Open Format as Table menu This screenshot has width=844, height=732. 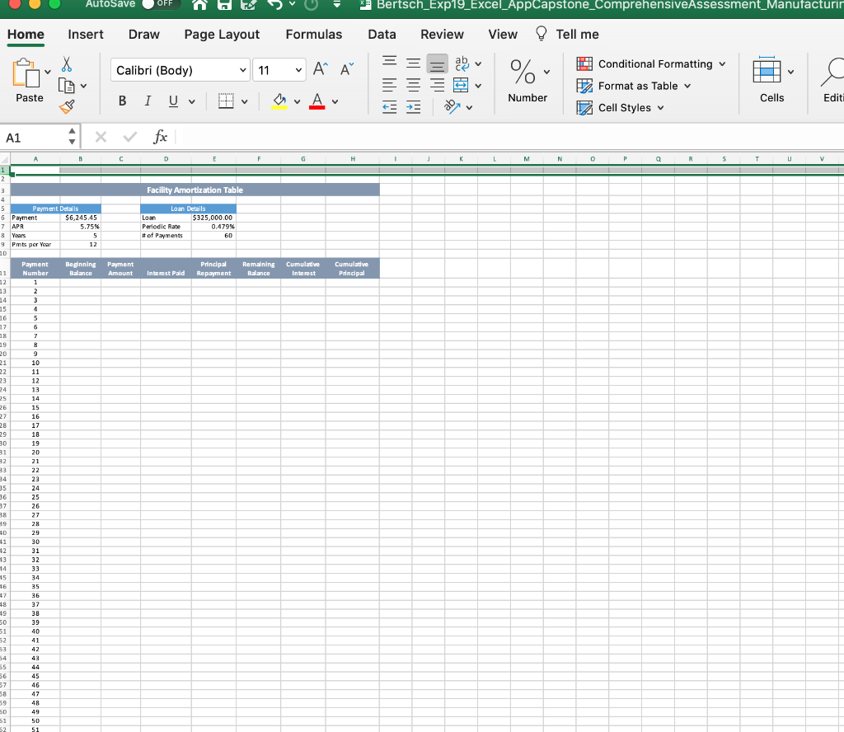(x=634, y=86)
